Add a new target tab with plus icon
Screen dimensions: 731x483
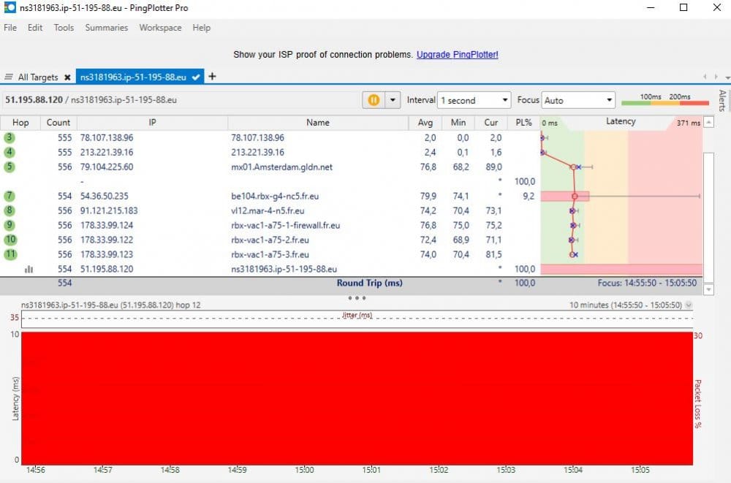click(212, 76)
